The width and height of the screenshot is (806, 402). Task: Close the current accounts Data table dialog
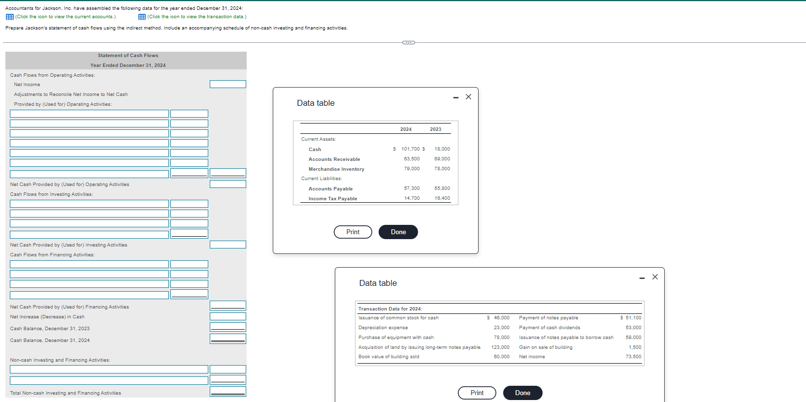pyautogui.click(x=468, y=97)
